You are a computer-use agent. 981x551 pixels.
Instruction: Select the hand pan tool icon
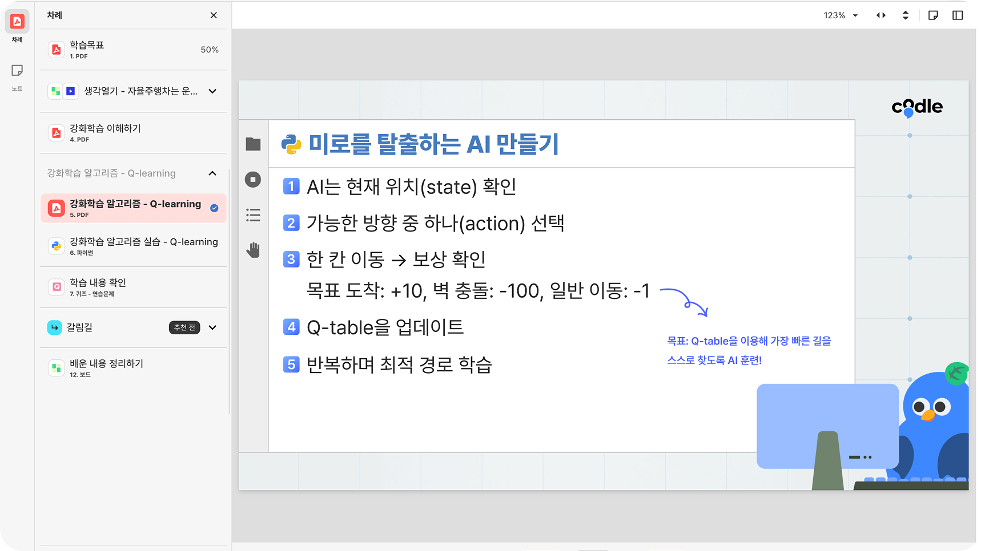coord(253,250)
